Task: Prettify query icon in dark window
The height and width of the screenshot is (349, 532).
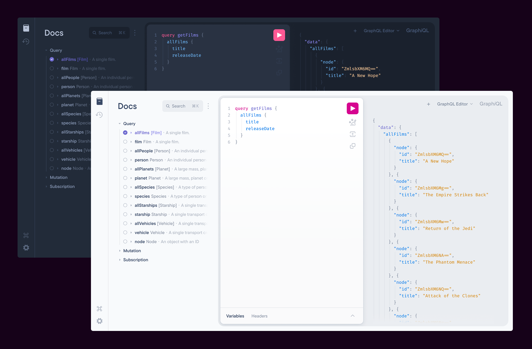Action: [279, 49]
